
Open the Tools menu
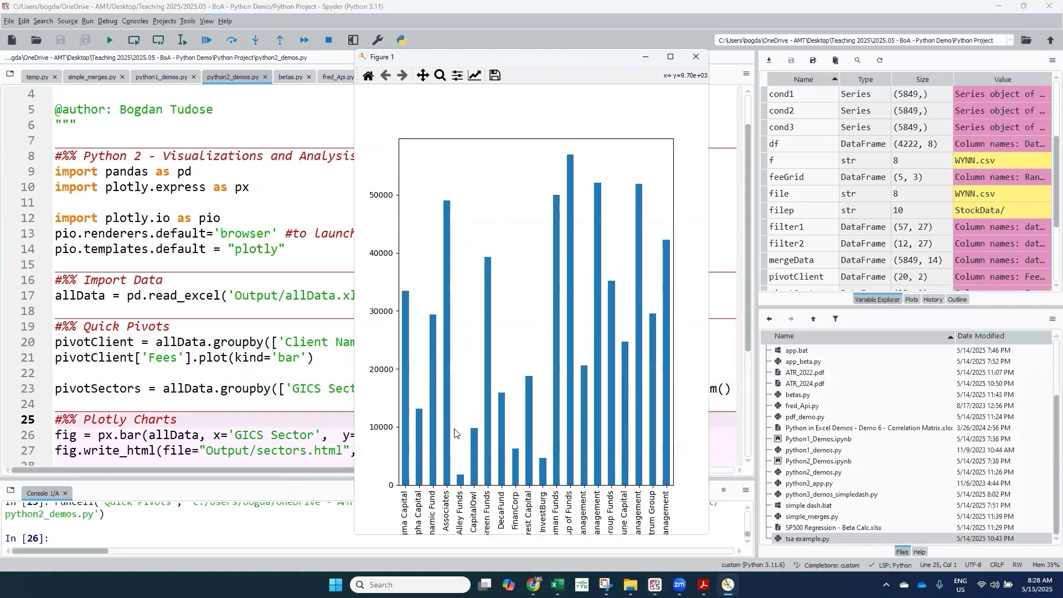(x=188, y=21)
